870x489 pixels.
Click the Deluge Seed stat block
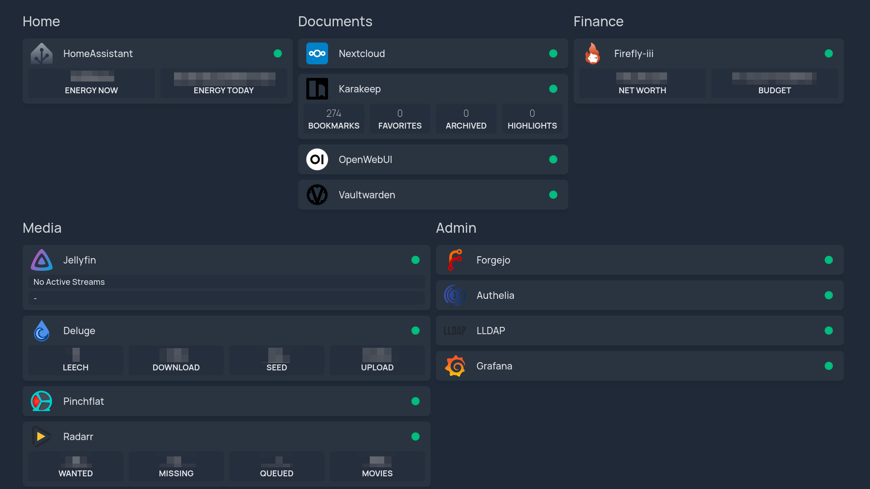(x=277, y=360)
